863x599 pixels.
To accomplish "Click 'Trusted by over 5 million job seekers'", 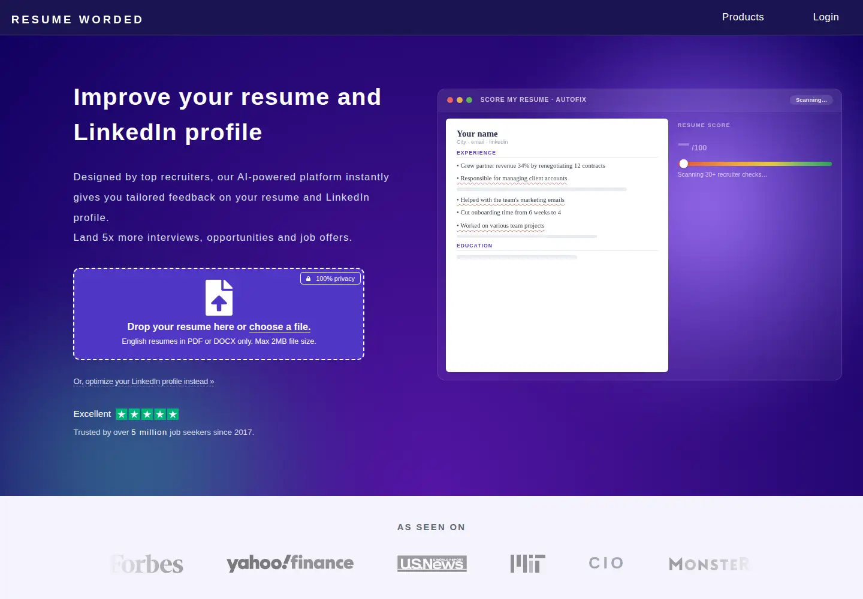I will point(164,432).
